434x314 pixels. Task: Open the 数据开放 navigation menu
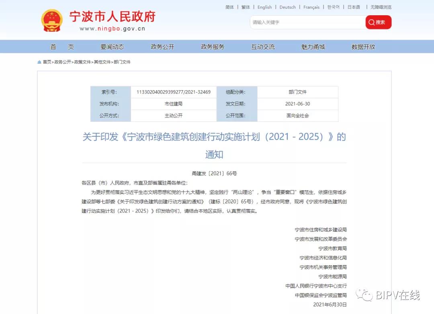click(363, 47)
